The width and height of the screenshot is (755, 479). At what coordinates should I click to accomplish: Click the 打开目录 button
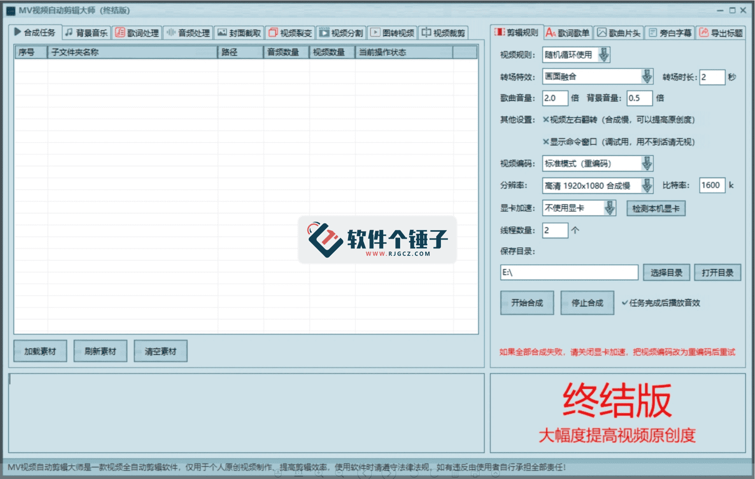click(718, 272)
